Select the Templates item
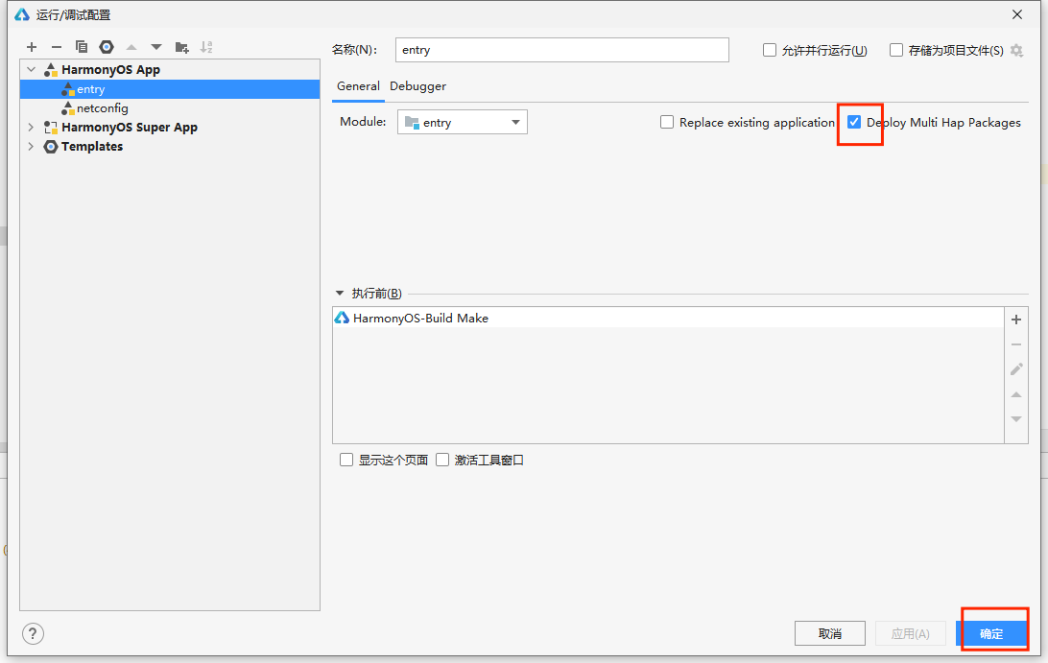 [92, 147]
